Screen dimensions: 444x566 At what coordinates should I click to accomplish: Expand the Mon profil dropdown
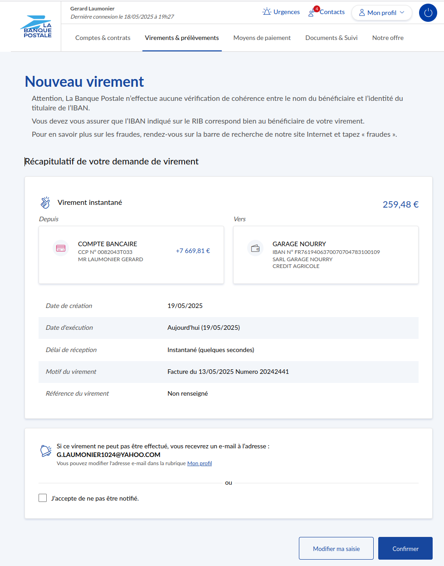pos(381,13)
